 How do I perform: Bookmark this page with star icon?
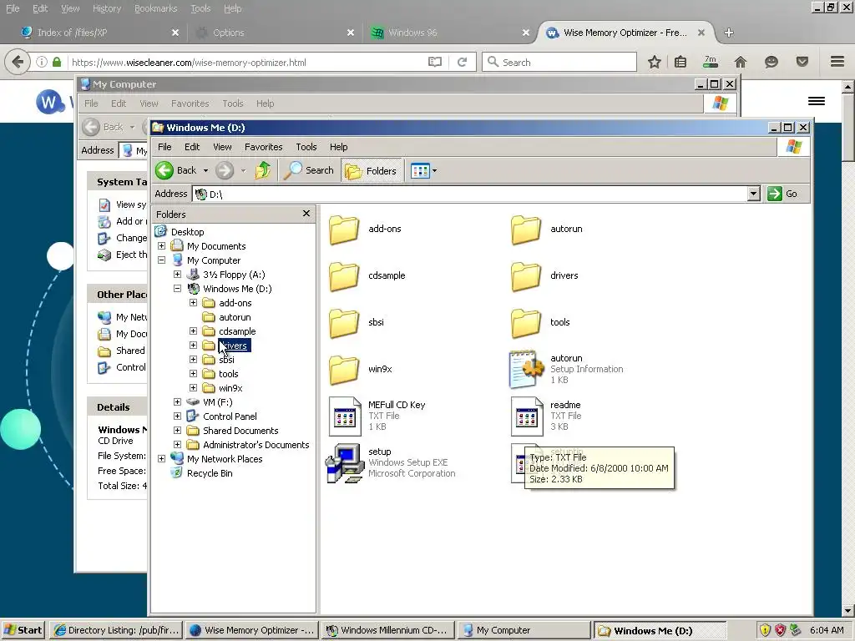tap(655, 62)
